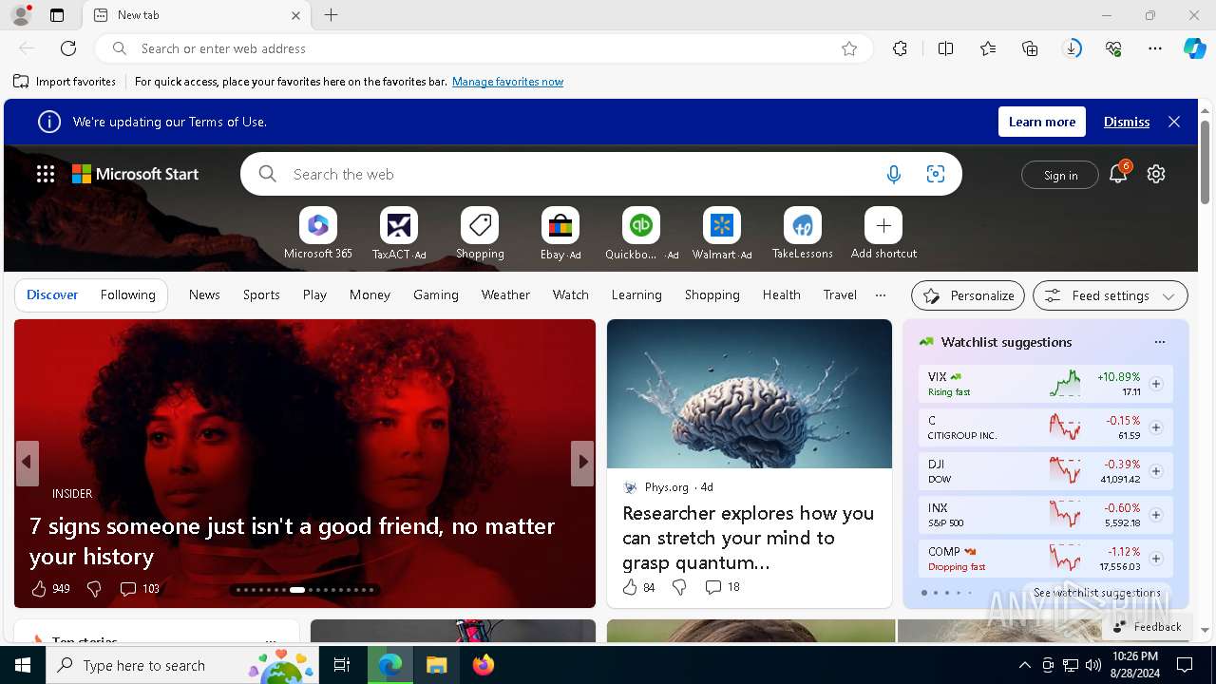This screenshot has height=684, width=1216.
Task: Add COMP to watchlist
Action: point(1156,559)
